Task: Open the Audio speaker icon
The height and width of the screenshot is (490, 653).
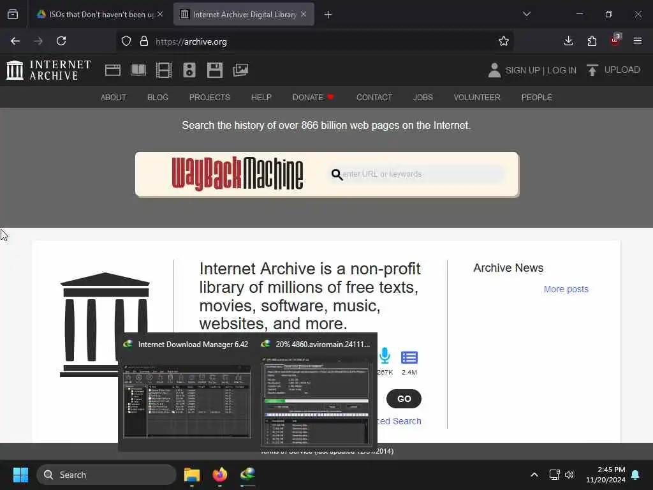Action: pyautogui.click(x=189, y=70)
